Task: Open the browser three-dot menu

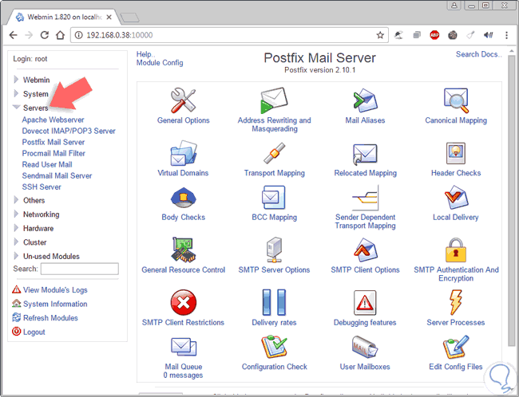Action: pos(506,35)
